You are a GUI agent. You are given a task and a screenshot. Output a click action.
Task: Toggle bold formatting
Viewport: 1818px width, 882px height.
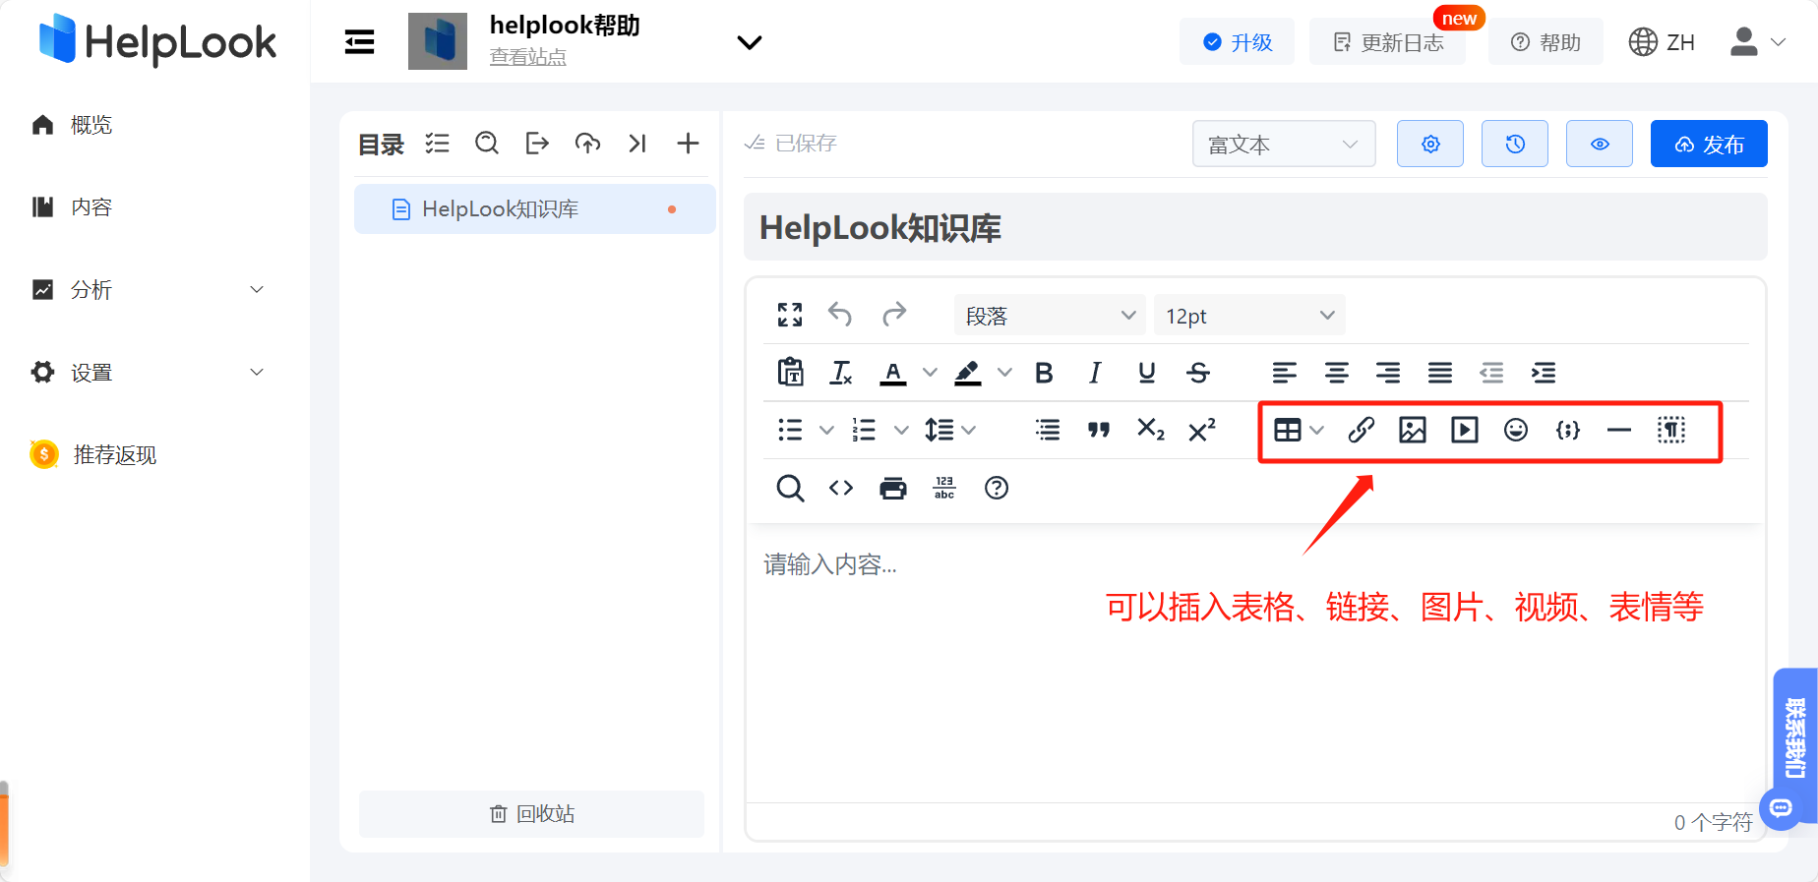click(1044, 373)
